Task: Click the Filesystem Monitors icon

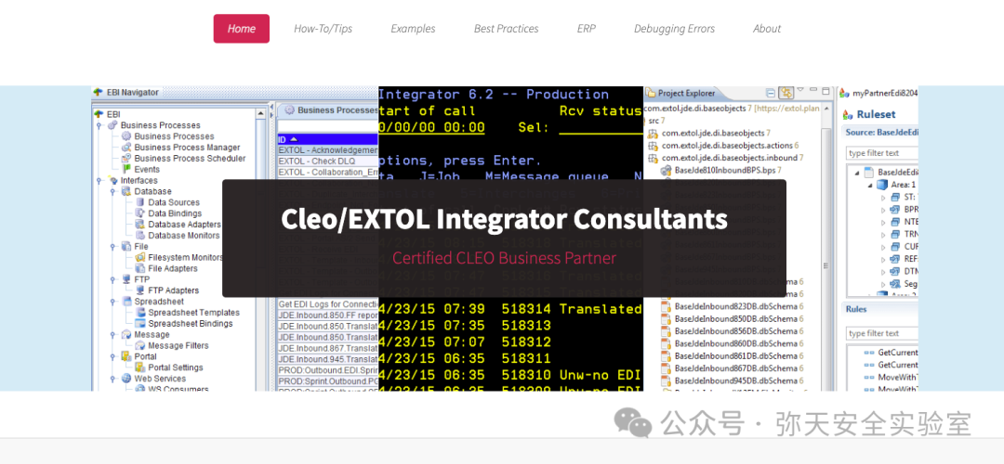Action: pyautogui.click(x=140, y=258)
